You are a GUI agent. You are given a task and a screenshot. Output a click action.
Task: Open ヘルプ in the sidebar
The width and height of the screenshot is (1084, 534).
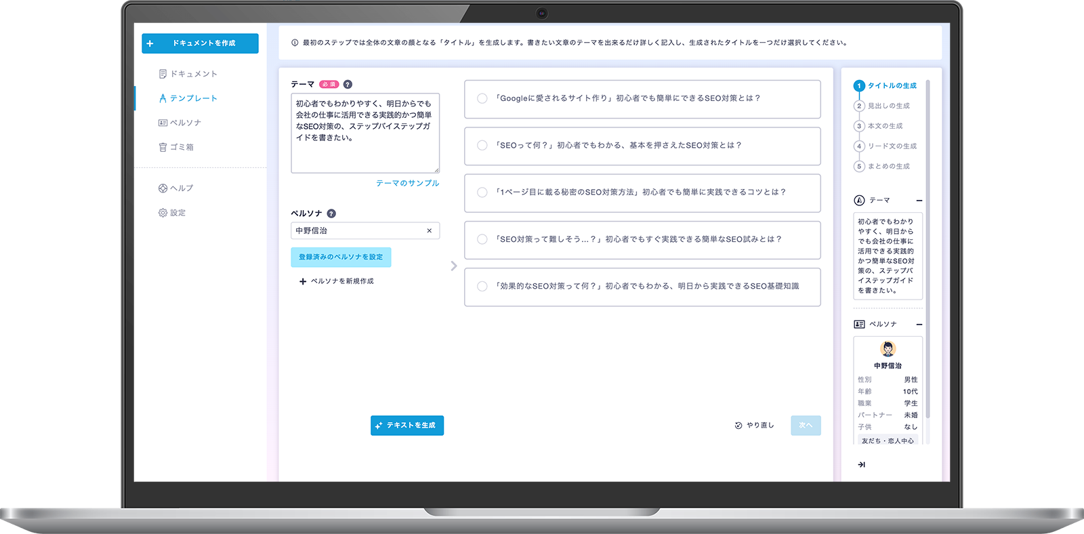click(176, 188)
